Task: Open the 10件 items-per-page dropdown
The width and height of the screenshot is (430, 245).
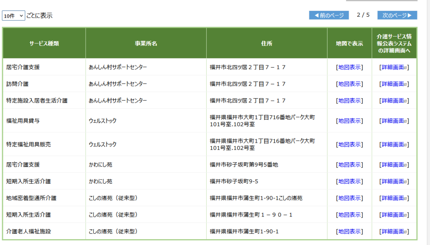Action: (x=13, y=16)
